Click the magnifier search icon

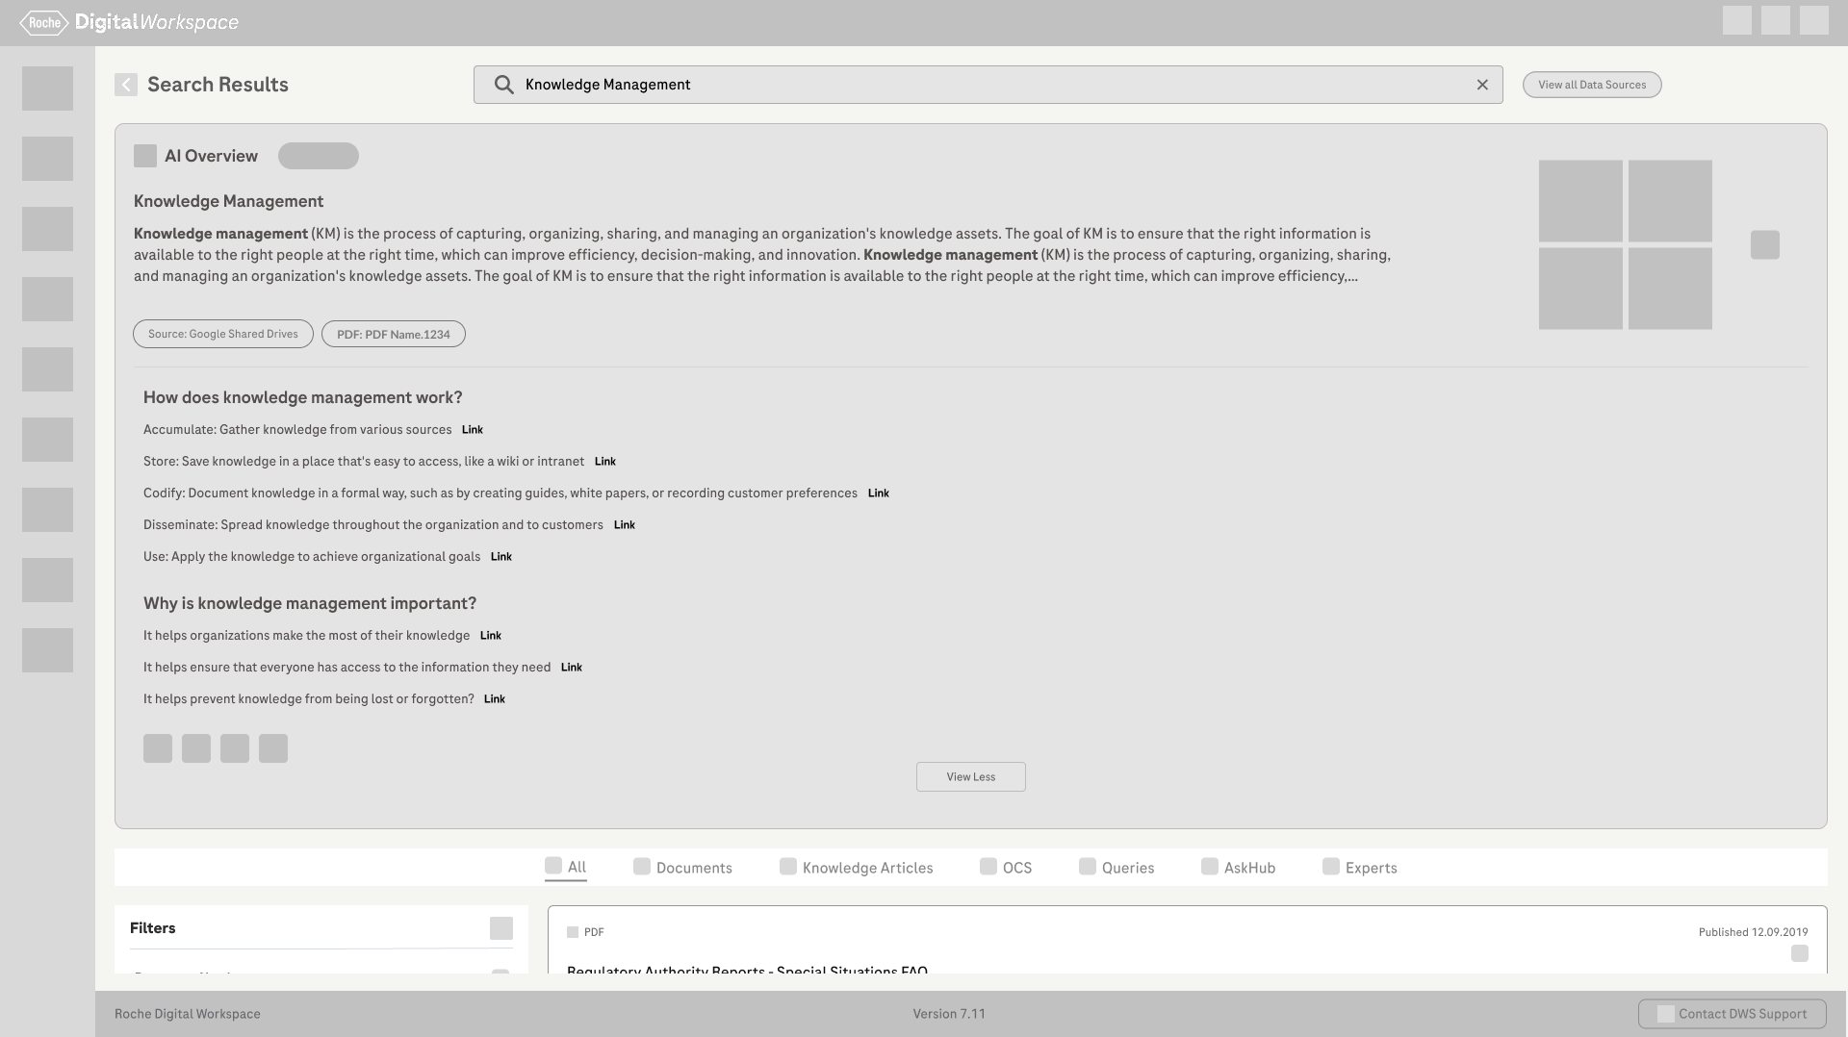point(503,85)
